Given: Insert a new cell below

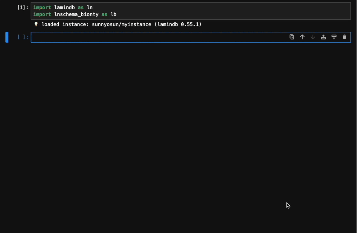Looking at the screenshot, I should point(334,37).
